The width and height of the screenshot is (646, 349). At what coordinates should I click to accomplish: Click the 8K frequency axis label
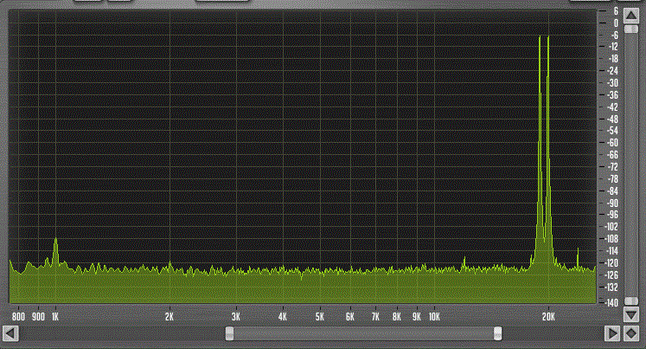pyautogui.click(x=397, y=317)
